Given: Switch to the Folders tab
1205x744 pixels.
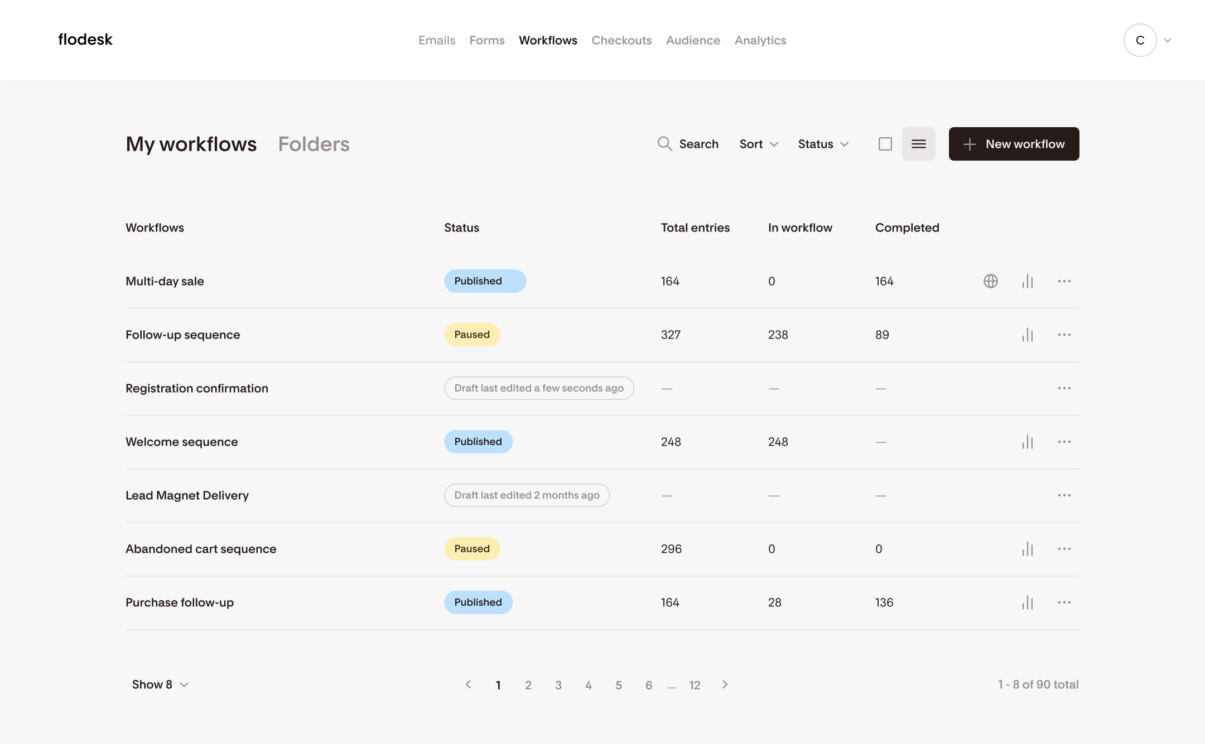Looking at the screenshot, I should 314,144.
